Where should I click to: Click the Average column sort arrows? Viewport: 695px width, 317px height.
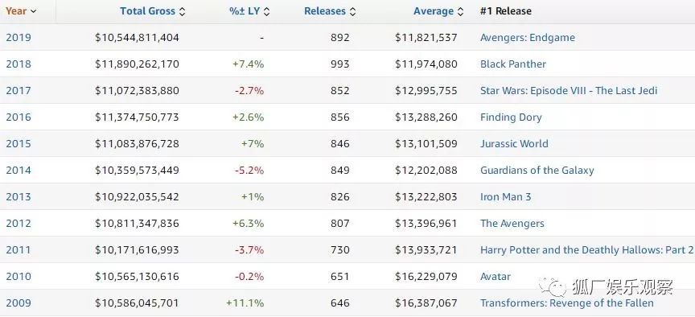point(461,11)
